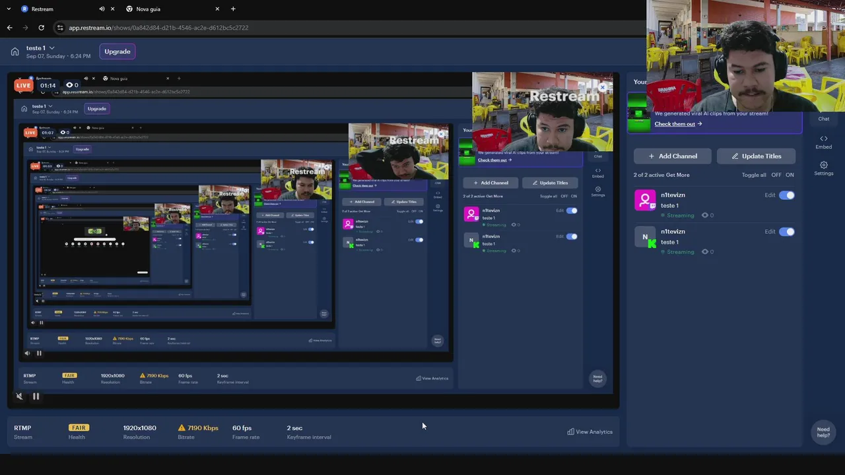Open the Need help? bubble

823,432
